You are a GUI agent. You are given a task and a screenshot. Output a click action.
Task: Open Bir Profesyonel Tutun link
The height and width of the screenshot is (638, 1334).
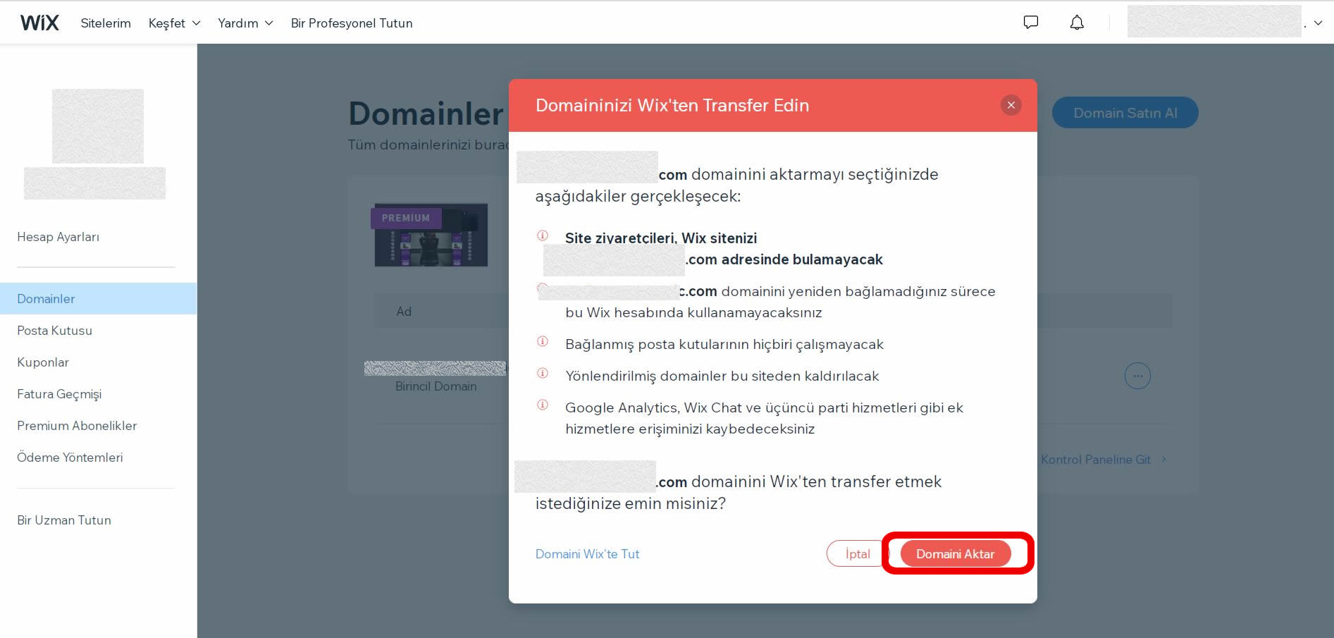pyautogui.click(x=352, y=23)
